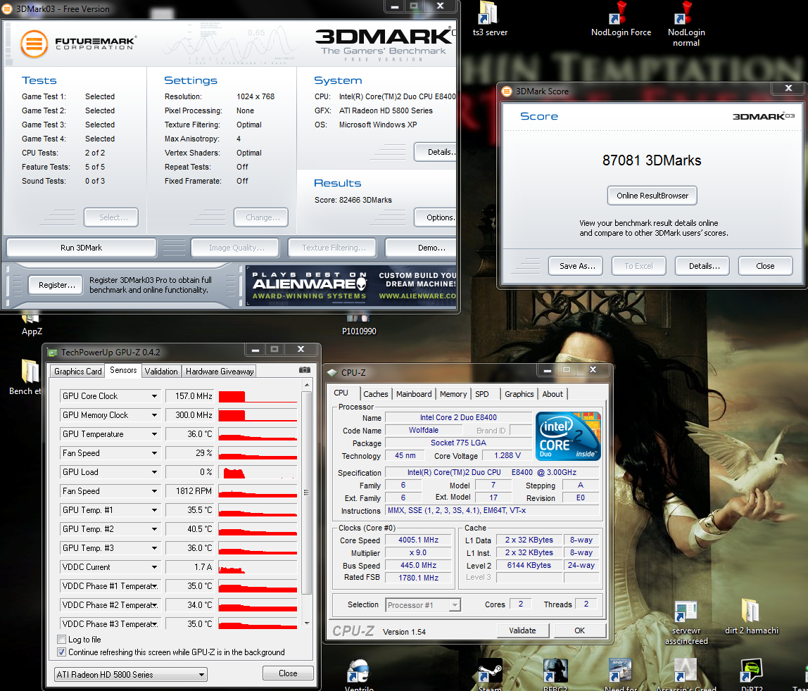
Task: Click the GPU Temperature sensor graph
Action: click(x=258, y=434)
